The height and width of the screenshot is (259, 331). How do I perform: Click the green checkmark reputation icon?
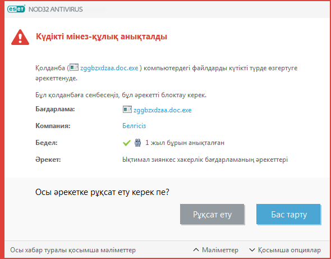click(x=126, y=143)
